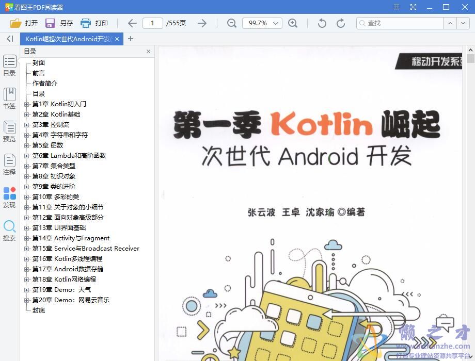Expand 第7章 集合类型

(27, 166)
